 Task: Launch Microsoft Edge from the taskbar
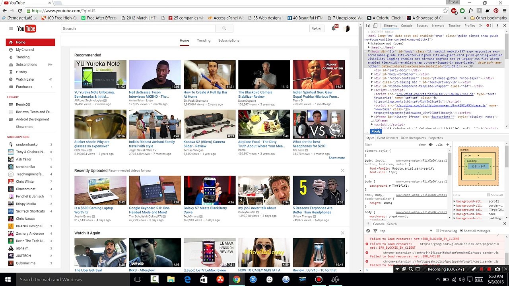pos(187,279)
